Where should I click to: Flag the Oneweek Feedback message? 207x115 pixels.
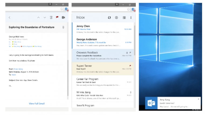pos(130,53)
